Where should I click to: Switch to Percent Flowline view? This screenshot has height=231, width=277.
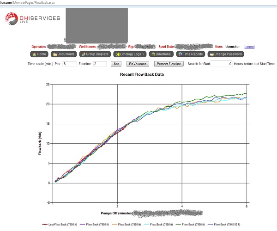pos(169,64)
